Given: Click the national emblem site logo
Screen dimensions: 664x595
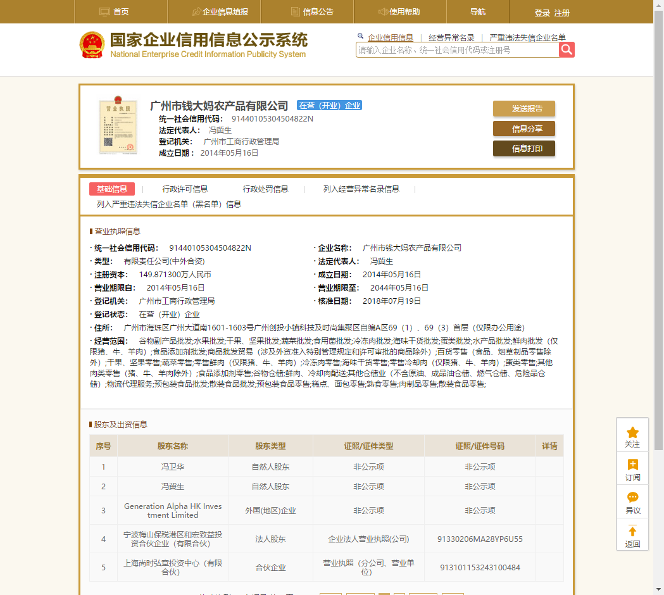Looking at the screenshot, I should [x=92, y=45].
